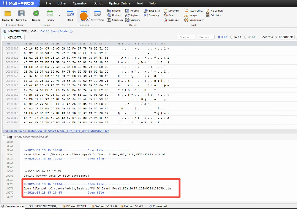Click the Checksum tool icon
Viewport: 297px width, 209px height.
coord(109,20)
